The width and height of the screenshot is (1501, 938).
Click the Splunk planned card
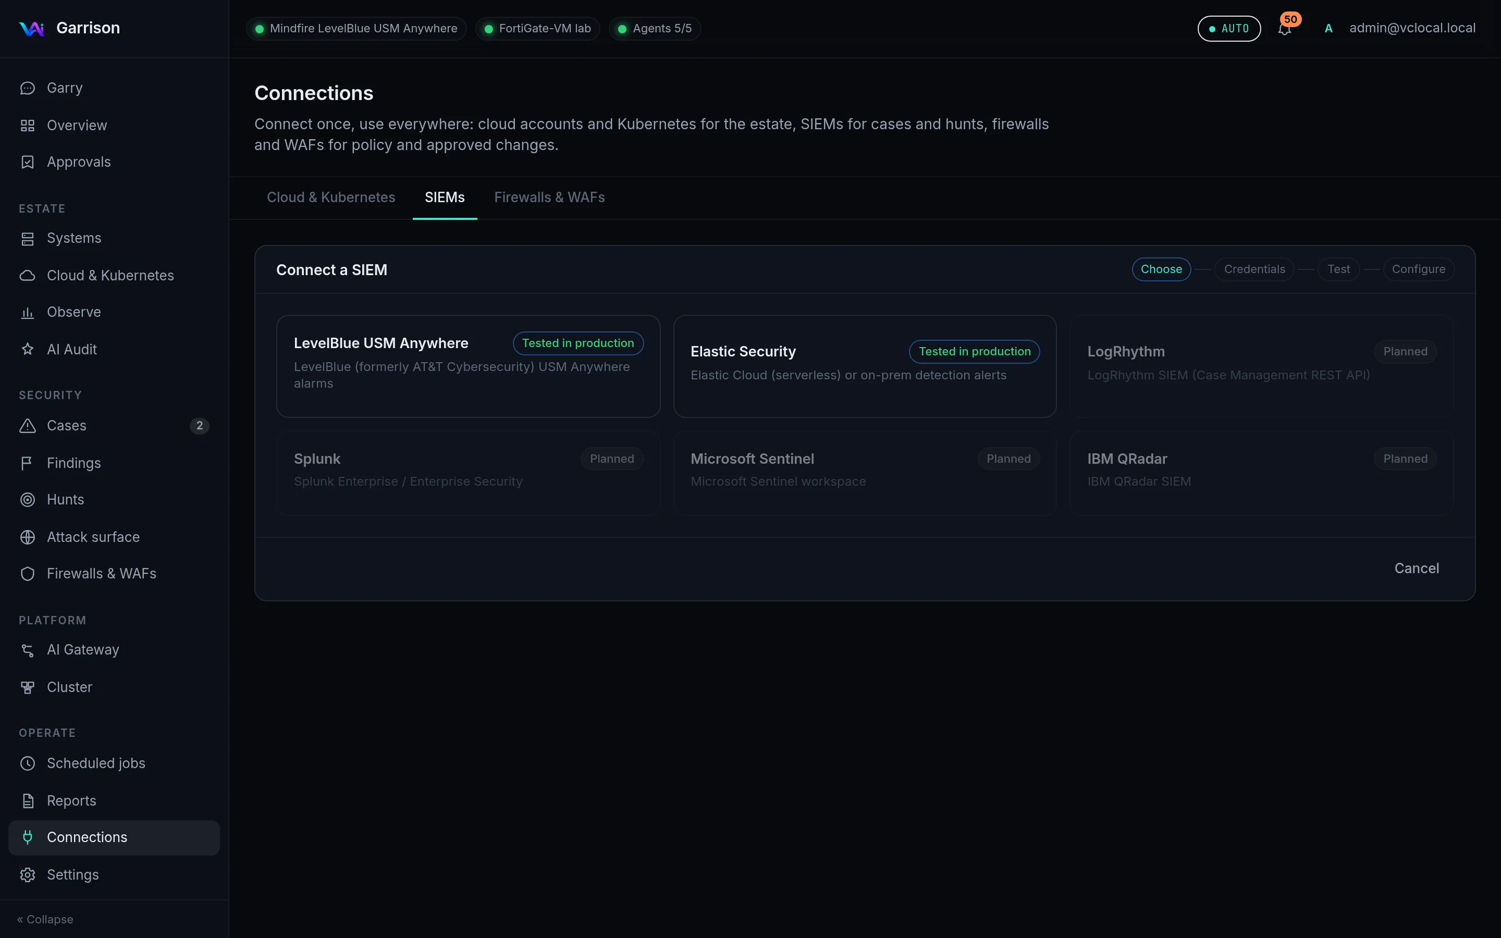click(469, 473)
